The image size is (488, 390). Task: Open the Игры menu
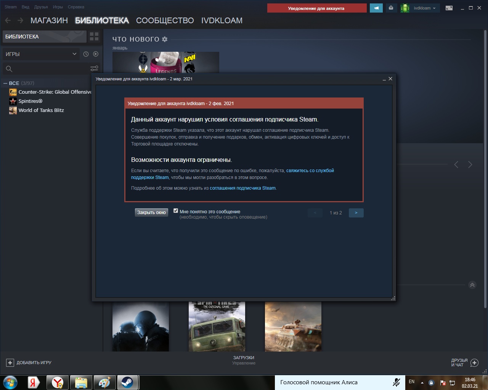pos(58,7)
